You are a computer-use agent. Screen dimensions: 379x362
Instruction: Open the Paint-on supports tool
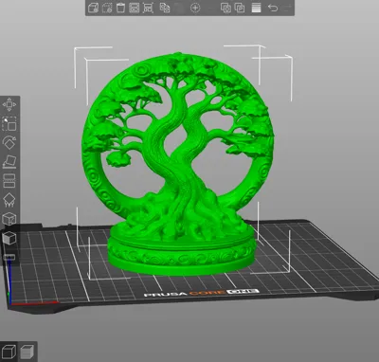pyautogui.click(x=9, y=200)
